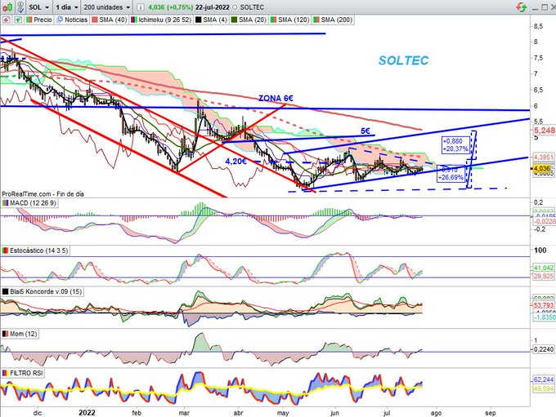Click the green plus indicator icon
556x417 pixels.
(18, 20)
